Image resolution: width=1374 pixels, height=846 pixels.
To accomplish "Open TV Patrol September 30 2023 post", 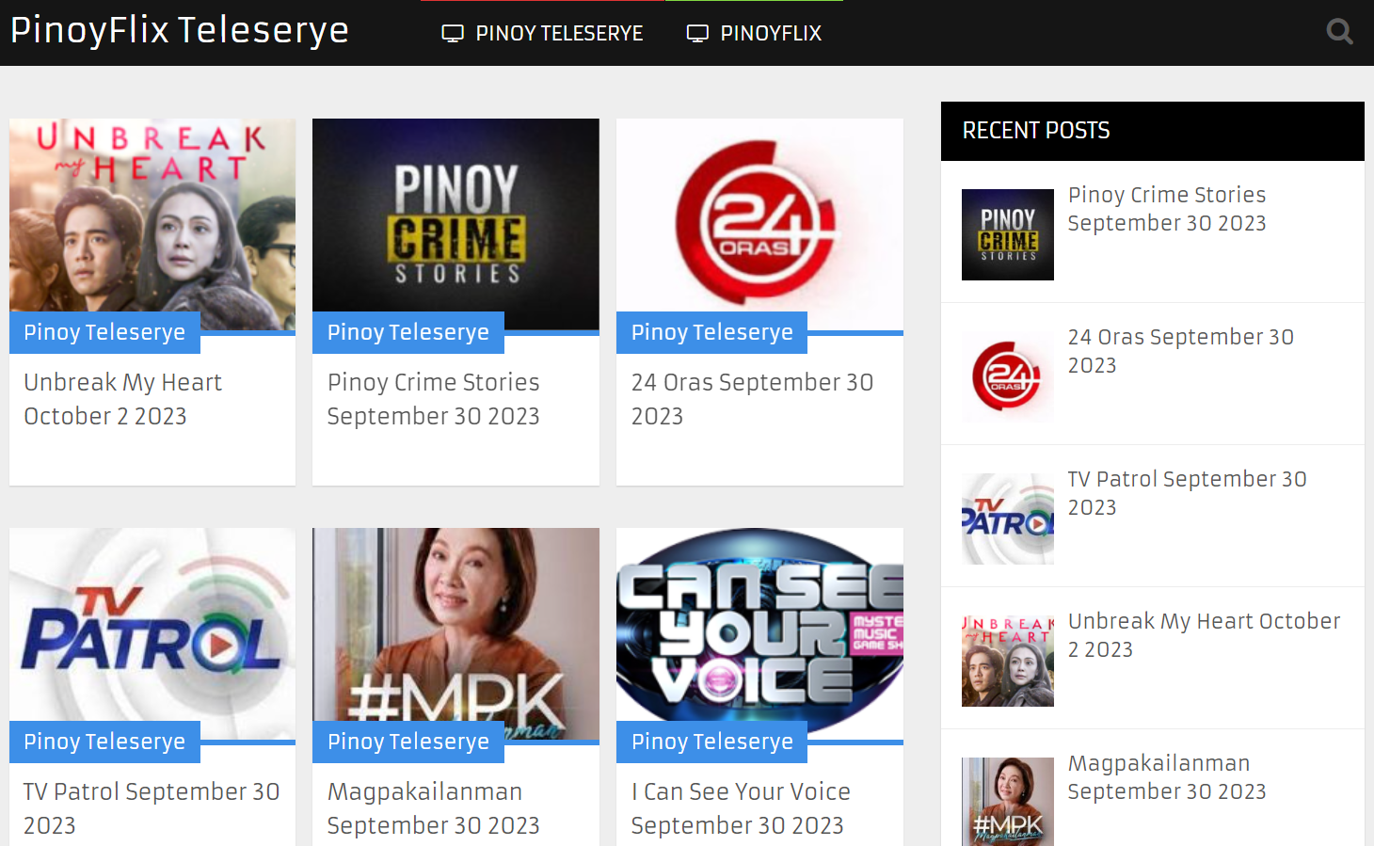I will (x=151, y=808).
